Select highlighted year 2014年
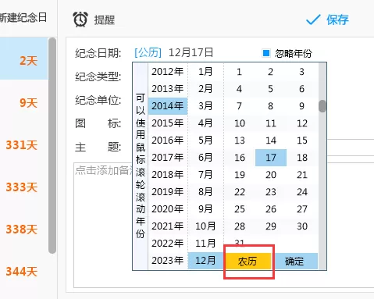 point(168,106)
